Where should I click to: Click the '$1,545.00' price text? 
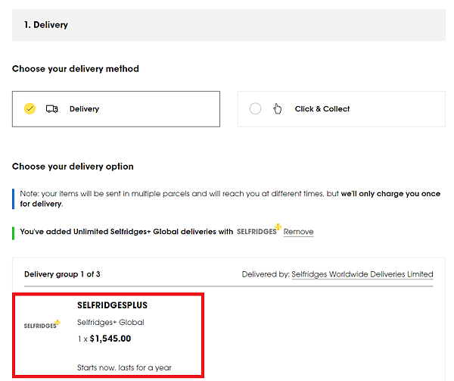(x=110, y=339)
